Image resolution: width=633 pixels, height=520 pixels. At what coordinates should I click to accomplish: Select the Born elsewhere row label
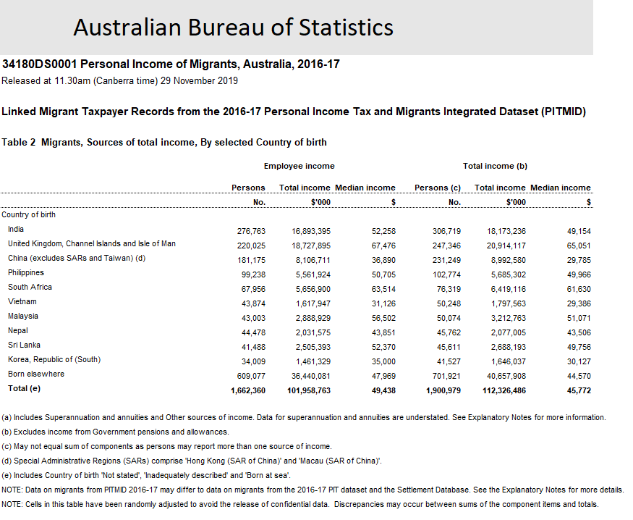coord(36,374)
